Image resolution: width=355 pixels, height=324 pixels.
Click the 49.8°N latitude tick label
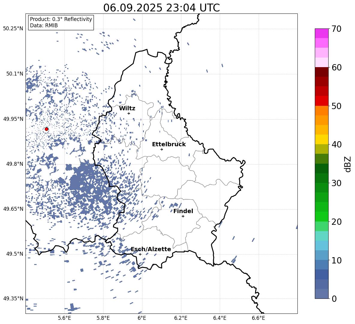pos(15,164)
